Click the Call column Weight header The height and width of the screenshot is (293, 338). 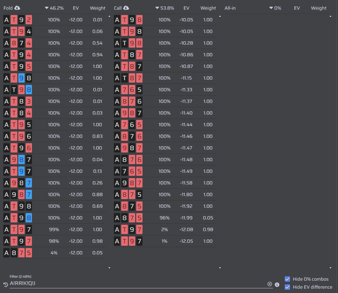208,8
